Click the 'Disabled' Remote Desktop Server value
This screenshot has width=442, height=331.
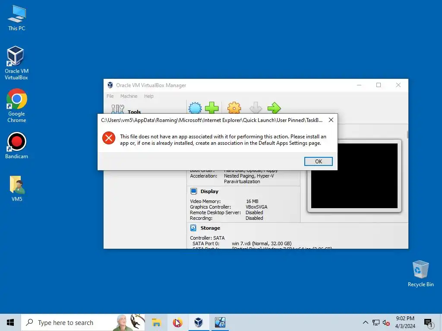[254, 212]
